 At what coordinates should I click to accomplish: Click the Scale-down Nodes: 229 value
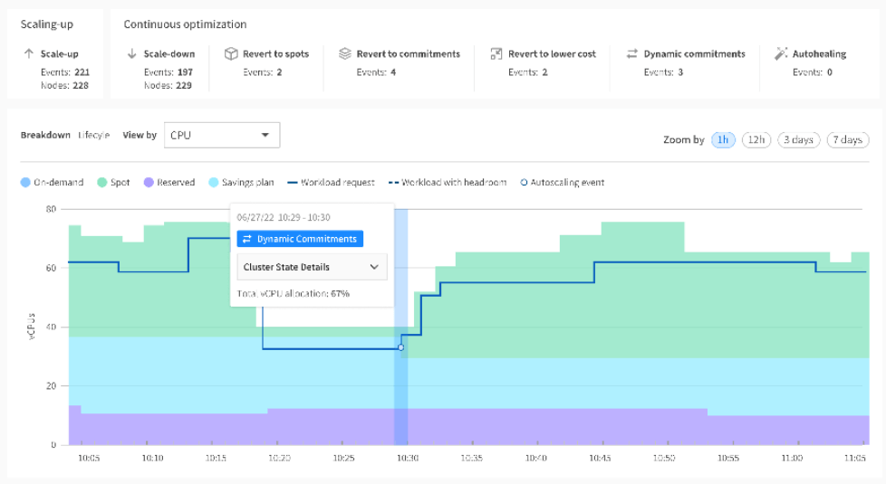click(x=168, y=86)
